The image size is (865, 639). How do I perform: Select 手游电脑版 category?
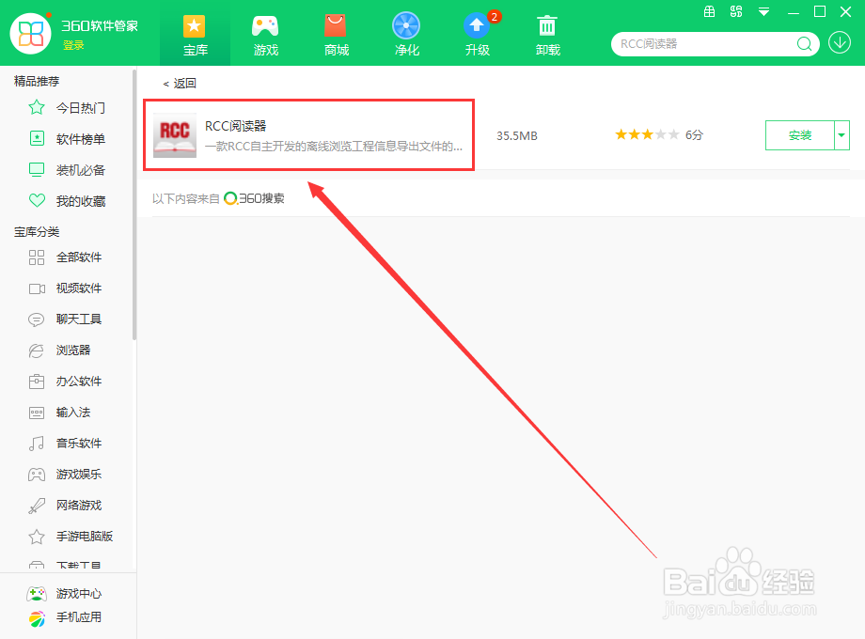[85, 536]
